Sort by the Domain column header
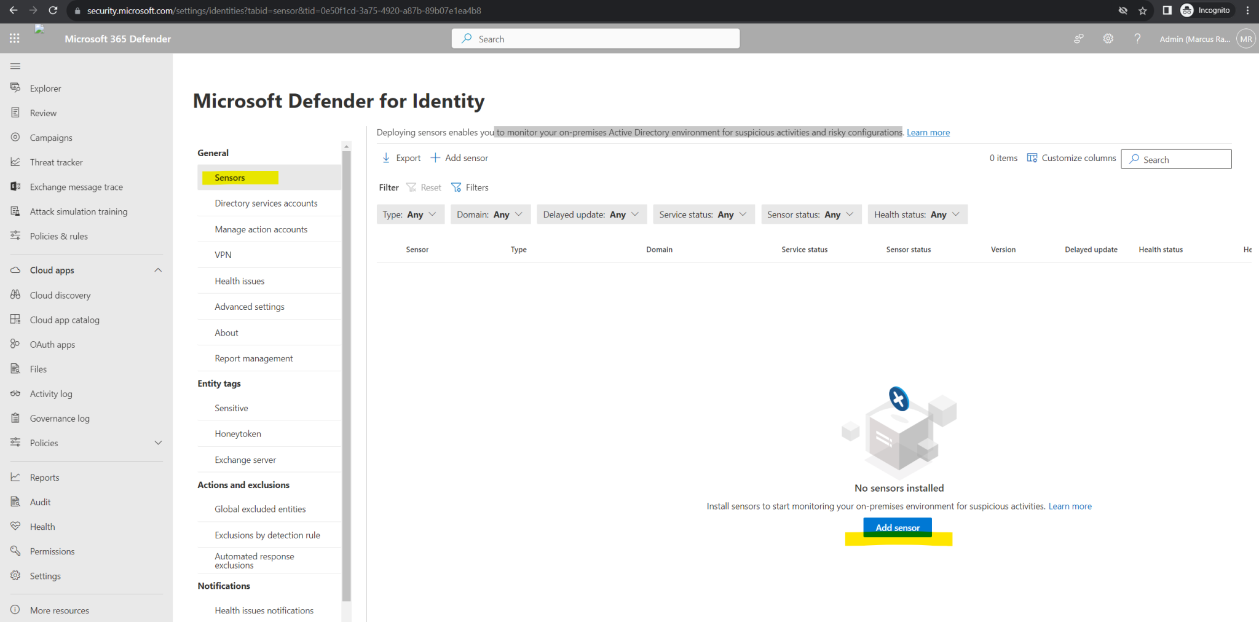 click(x=659, y=250)
